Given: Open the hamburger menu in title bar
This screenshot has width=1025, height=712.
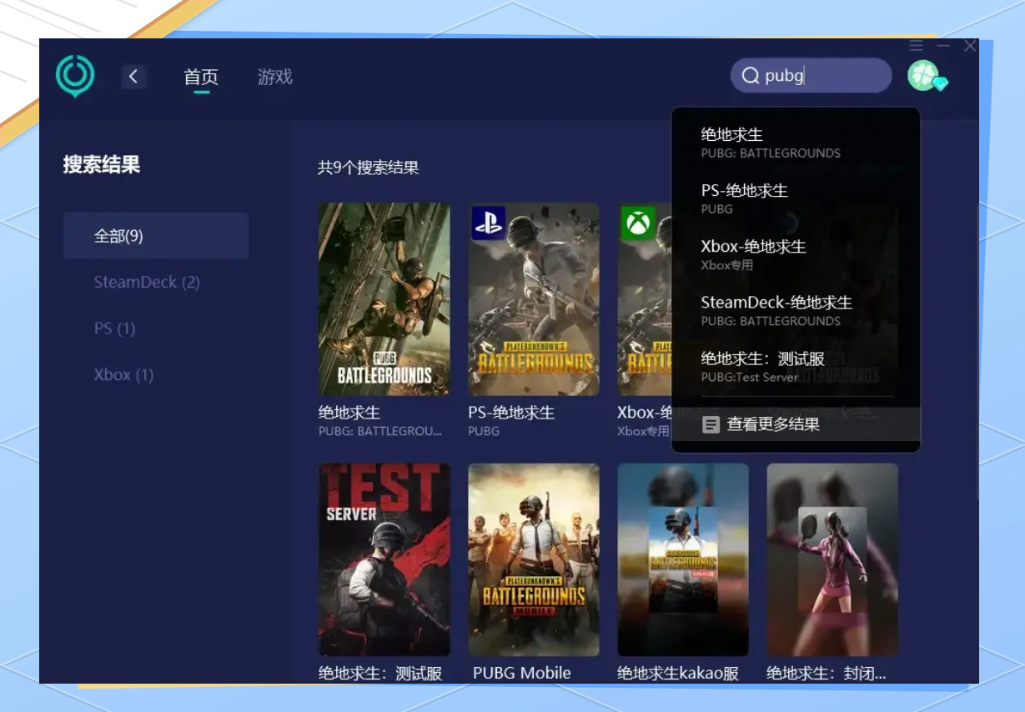Looking at the screenshot, I should click(x=917, y=45).
